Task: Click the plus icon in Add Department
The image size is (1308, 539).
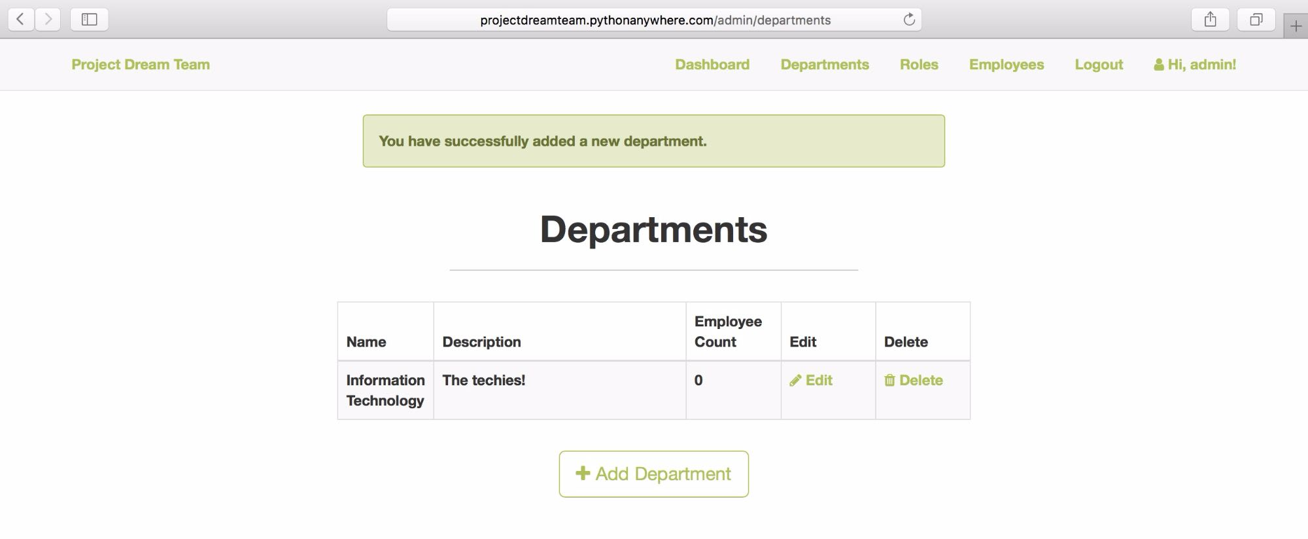Action: [583, 473]
